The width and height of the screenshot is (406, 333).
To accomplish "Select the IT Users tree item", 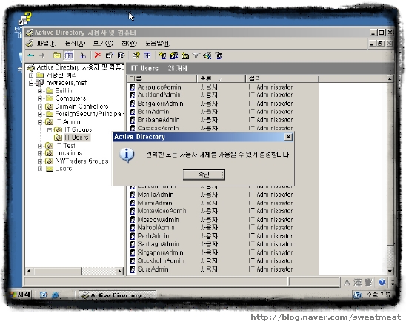I will tap(76, 138).
